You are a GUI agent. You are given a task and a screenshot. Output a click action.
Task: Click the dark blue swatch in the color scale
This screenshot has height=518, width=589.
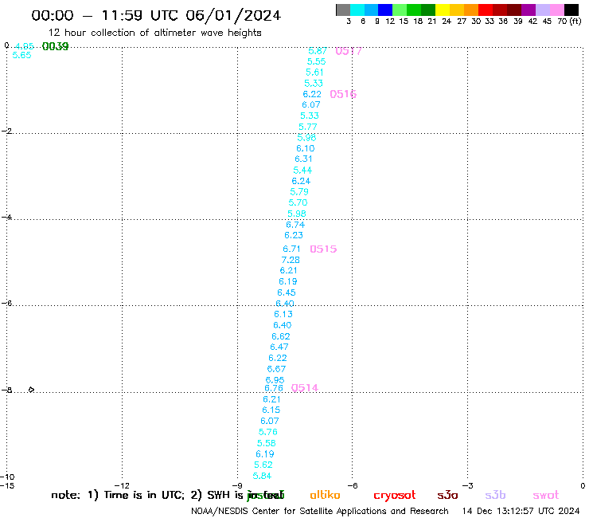tap(385, 10)
